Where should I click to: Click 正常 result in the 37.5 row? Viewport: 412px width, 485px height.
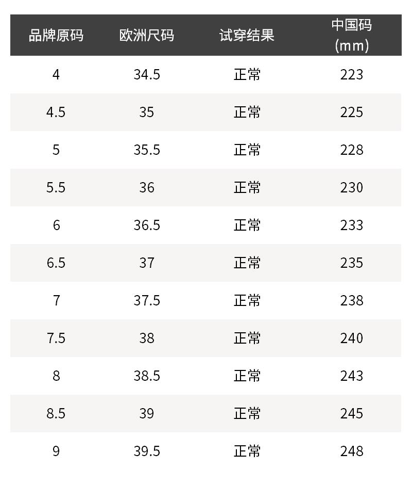pos(247,301)
